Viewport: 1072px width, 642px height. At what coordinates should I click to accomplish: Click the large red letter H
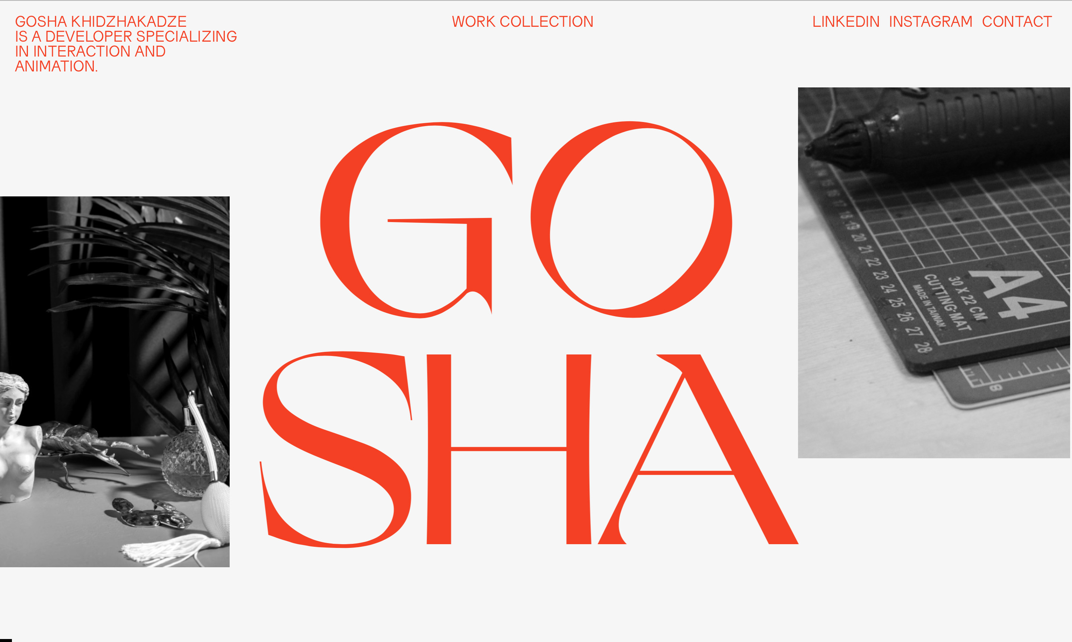point(509,449)
